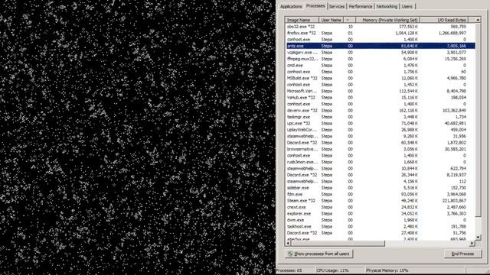Screen dimensions: 490x275
Task: Select steamwebhelp... row using 10,844 K
Action: [x=381, y=168]
